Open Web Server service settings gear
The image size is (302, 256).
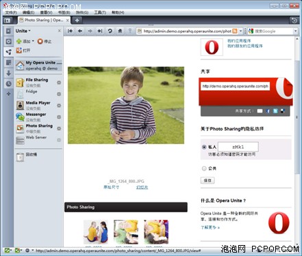(x=59, y=140)
